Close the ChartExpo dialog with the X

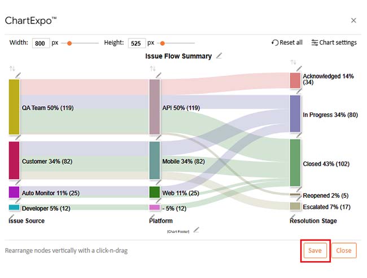[353, 20]
